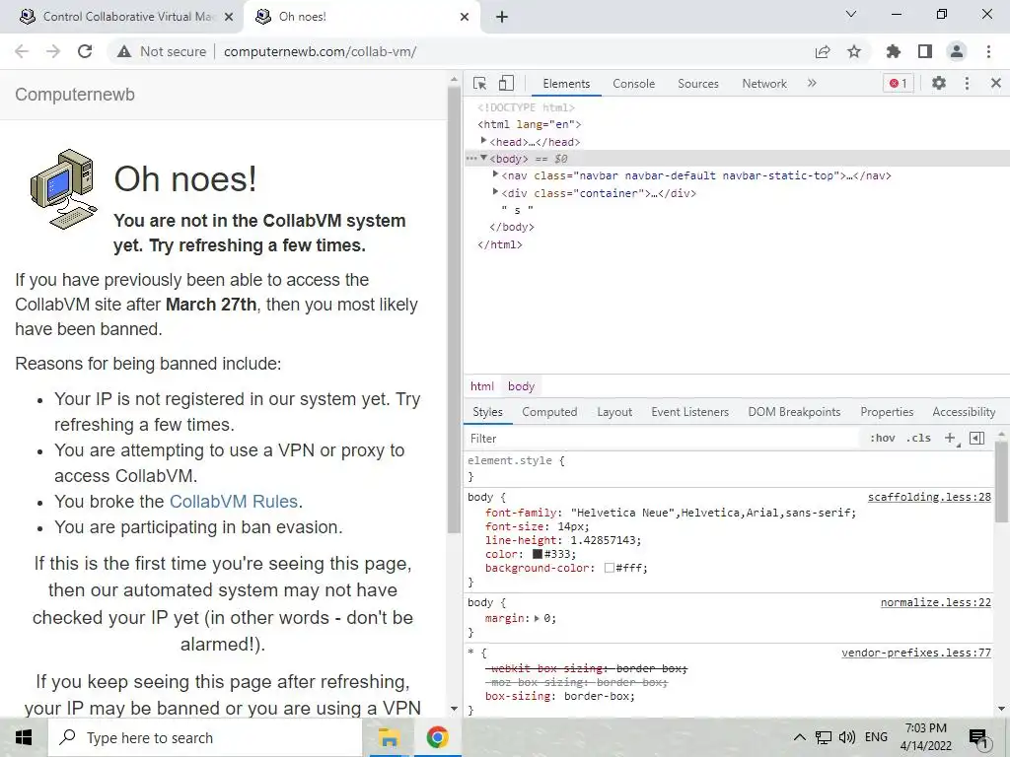Viewport: 1010px width, 757px height.
Task: Share this page icon in address bar
Action: pyautogui.click(x=823, y=51)
